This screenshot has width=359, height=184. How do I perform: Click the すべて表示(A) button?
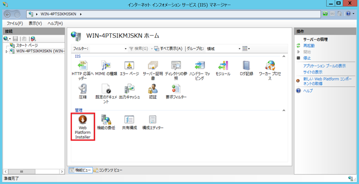[169, 49]
